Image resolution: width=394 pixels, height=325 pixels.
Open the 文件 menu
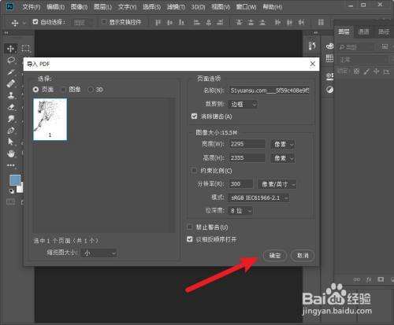(32, 7)
